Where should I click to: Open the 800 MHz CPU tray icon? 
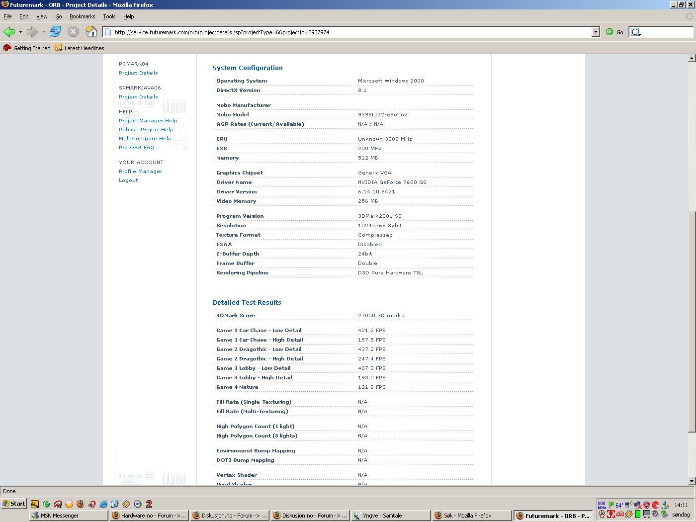point(602,505)
